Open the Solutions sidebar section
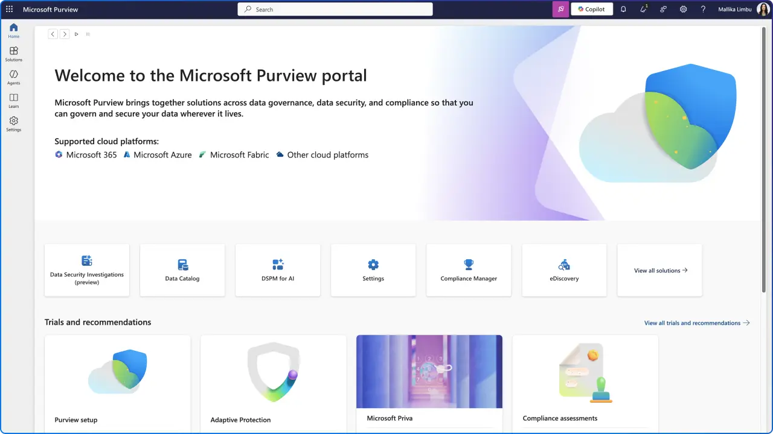The width and height of the screenshot is (773, 434). click(13, 53)
